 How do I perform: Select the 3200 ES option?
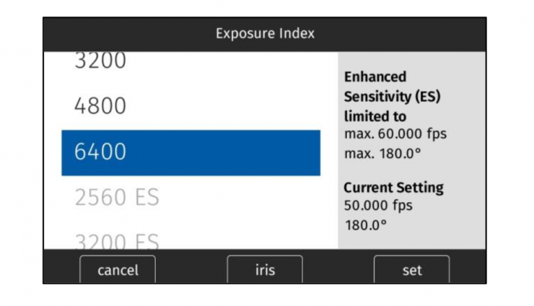pyautogui.click(x=116, y=240)
